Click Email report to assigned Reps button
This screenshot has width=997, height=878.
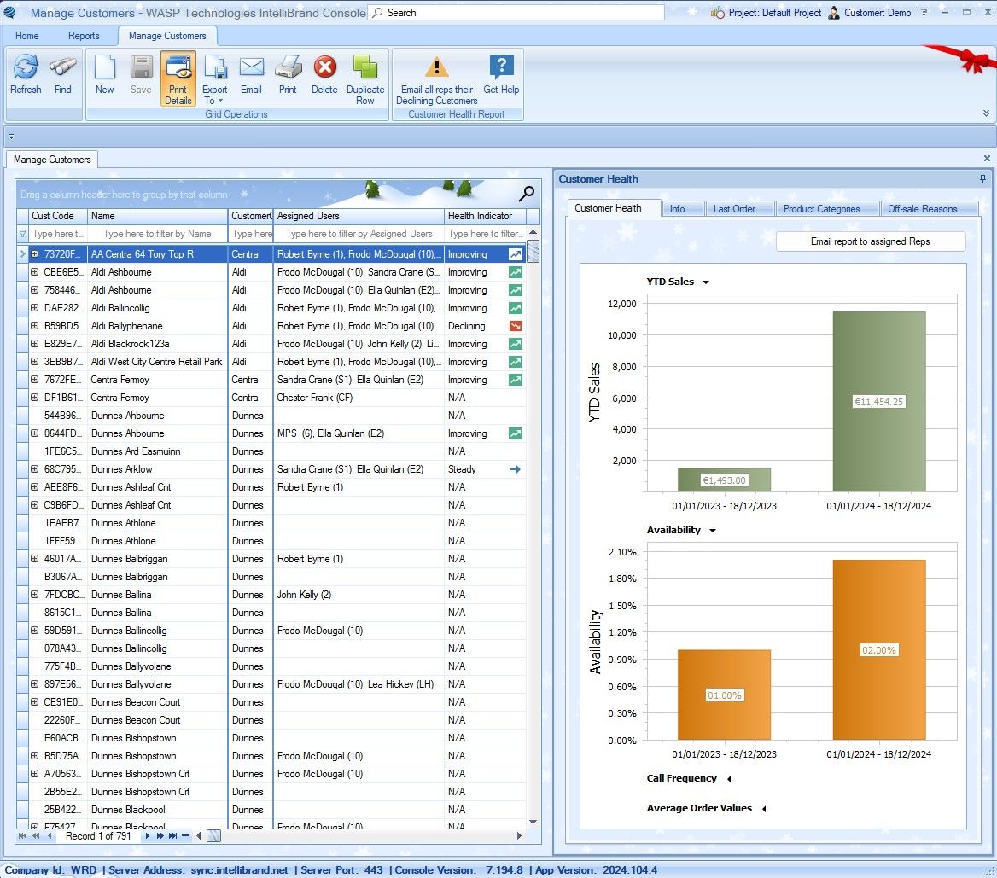870,241
